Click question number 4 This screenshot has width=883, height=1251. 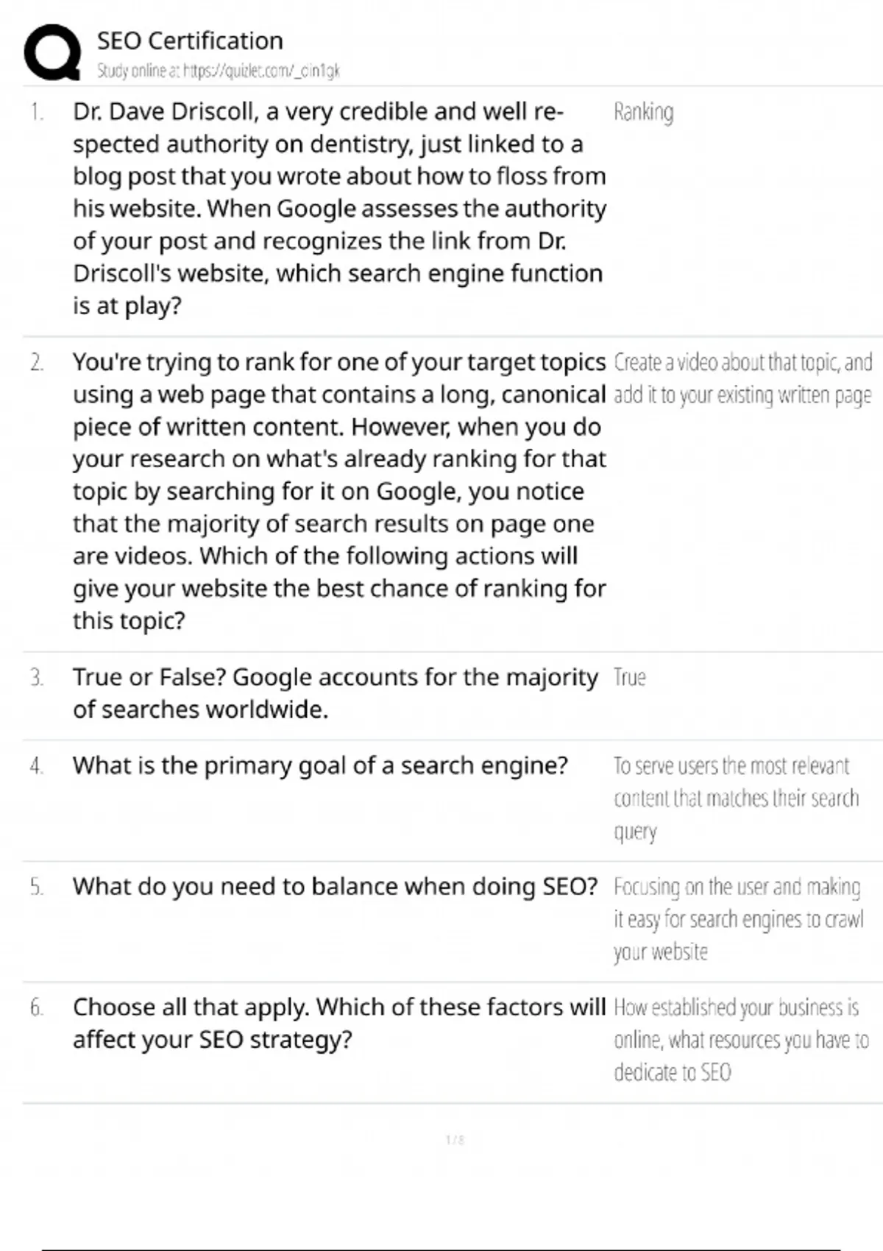pyautogui.click(x=37, y=766)
